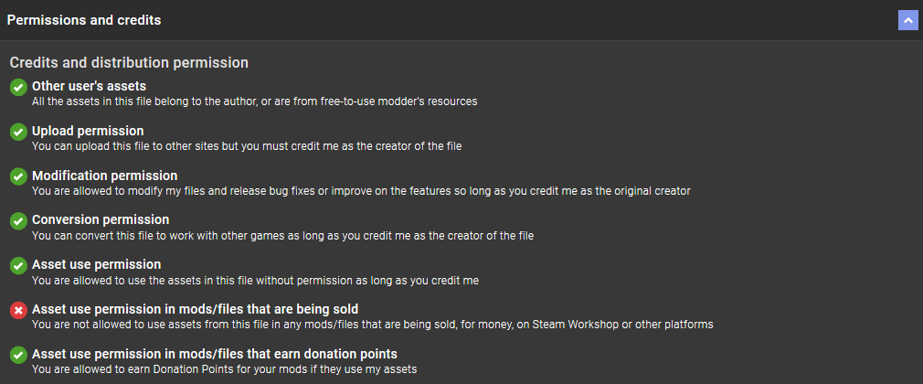Screen dimensions: 923x384
Task: Click green check icon beside Other user's assets
Action: pyautogui.click(x=18, y=87)
